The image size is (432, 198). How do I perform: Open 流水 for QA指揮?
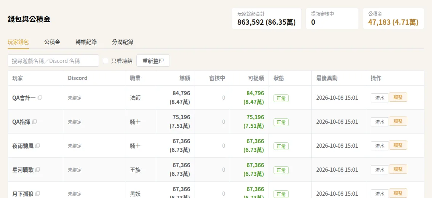[x=380, y=122]
